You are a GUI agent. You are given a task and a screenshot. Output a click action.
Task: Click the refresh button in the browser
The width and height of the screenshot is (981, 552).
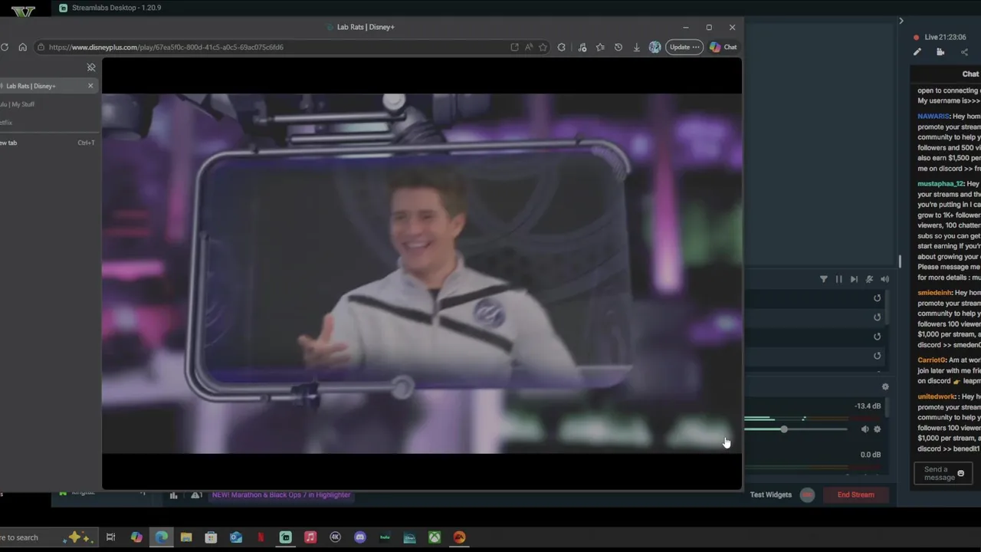[x=5, y=47]
